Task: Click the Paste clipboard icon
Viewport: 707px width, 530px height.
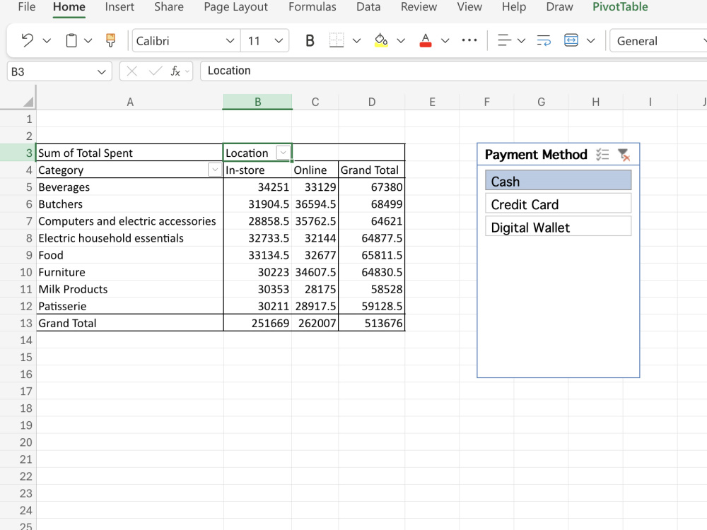Action: click(x=71, y=40)
